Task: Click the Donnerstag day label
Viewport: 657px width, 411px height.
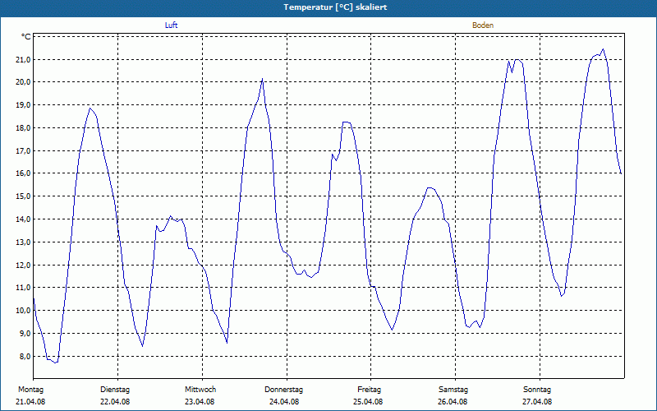Action: click(x=283, y=390)
